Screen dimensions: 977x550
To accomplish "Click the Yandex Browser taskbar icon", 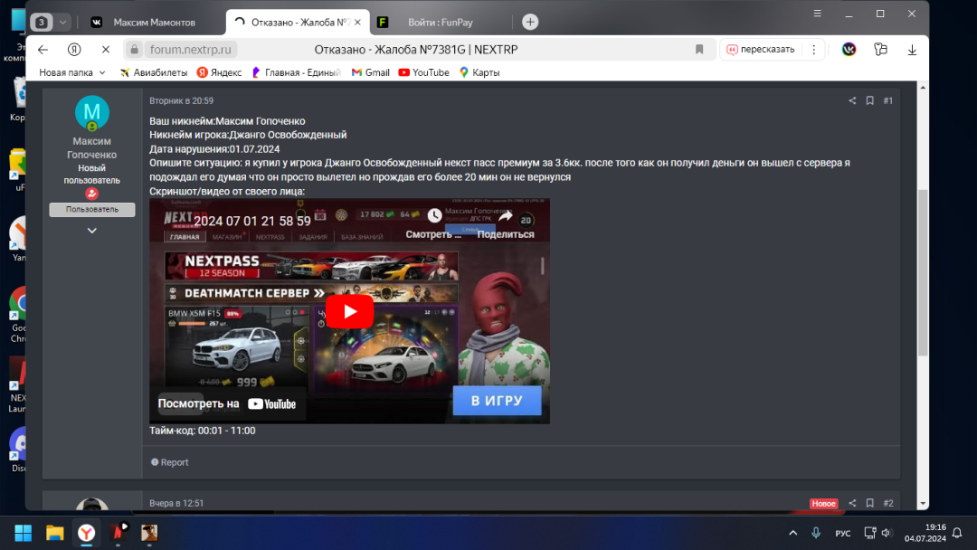I will tap(87, 533).
